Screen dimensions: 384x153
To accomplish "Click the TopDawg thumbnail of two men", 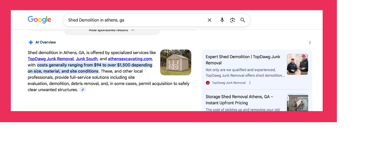I will [x=297, y=64].
